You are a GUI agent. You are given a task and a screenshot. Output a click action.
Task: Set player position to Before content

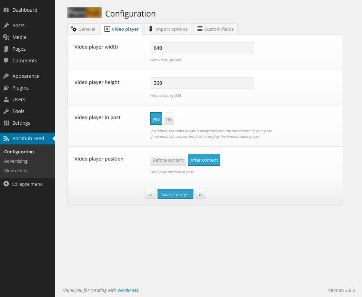point(168,160)
